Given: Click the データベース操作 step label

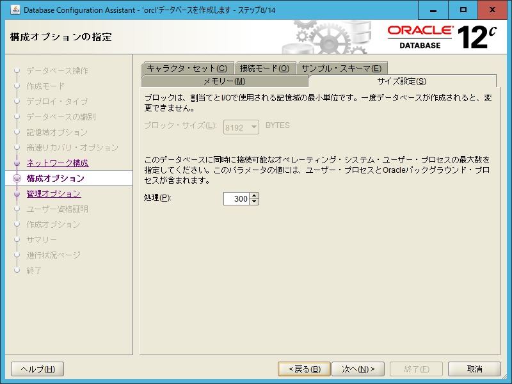Looking at the screenshot, I should coord(57,70).
